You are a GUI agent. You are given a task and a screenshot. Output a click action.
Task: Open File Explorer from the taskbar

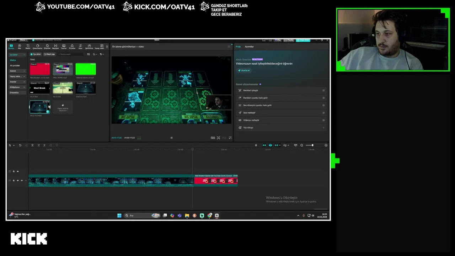(x=187, y=215)
